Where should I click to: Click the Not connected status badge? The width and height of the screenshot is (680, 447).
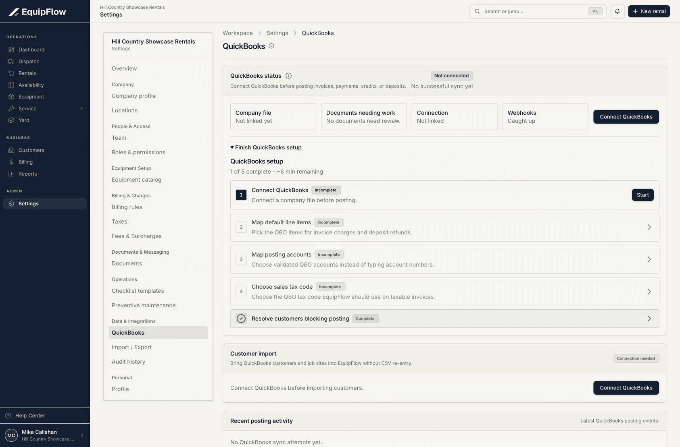pos(451,76)
